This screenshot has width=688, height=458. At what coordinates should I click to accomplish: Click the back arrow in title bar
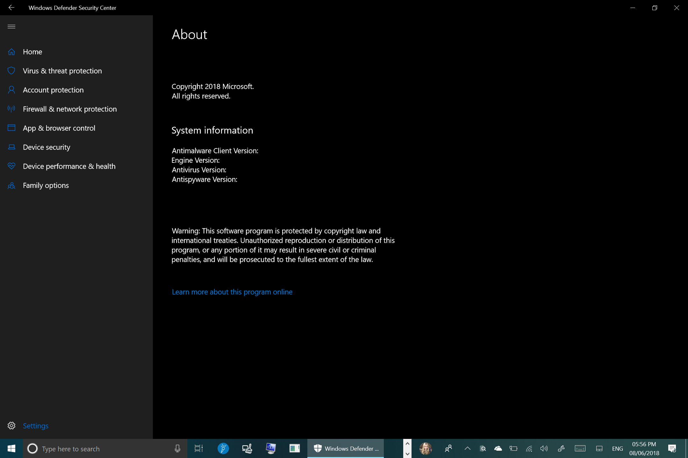coord(11,7)
